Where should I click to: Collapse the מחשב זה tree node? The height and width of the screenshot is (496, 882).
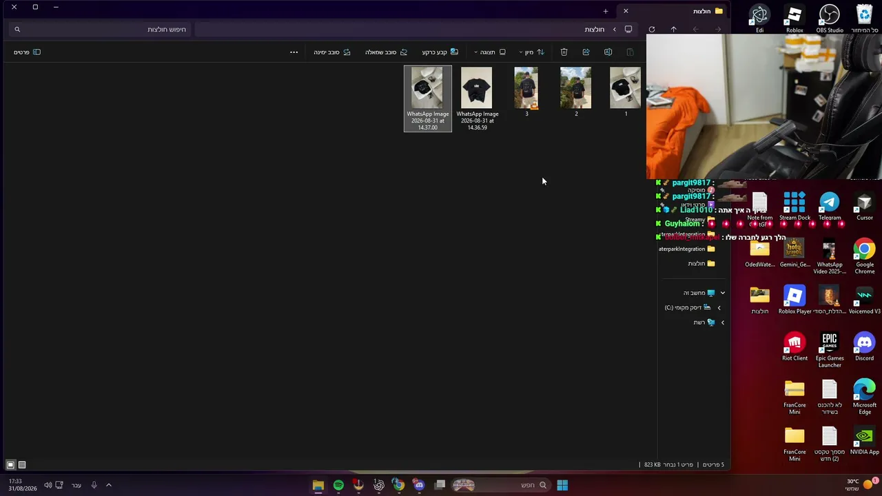[722, 293]
